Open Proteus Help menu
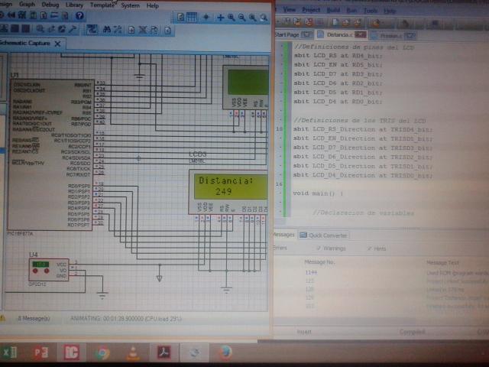489x367 pixels. (x=153, y=6)
